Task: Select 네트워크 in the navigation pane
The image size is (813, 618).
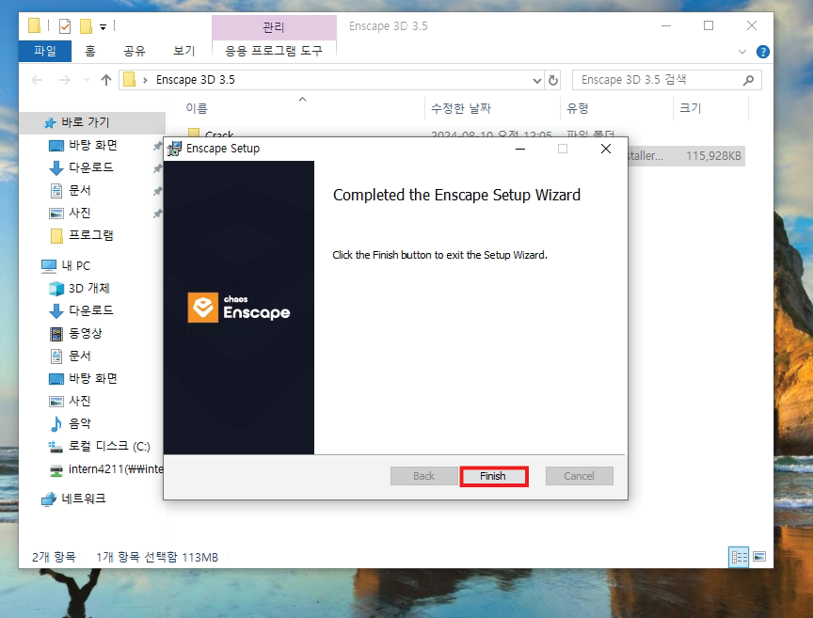Action: (x=83, y=499)
